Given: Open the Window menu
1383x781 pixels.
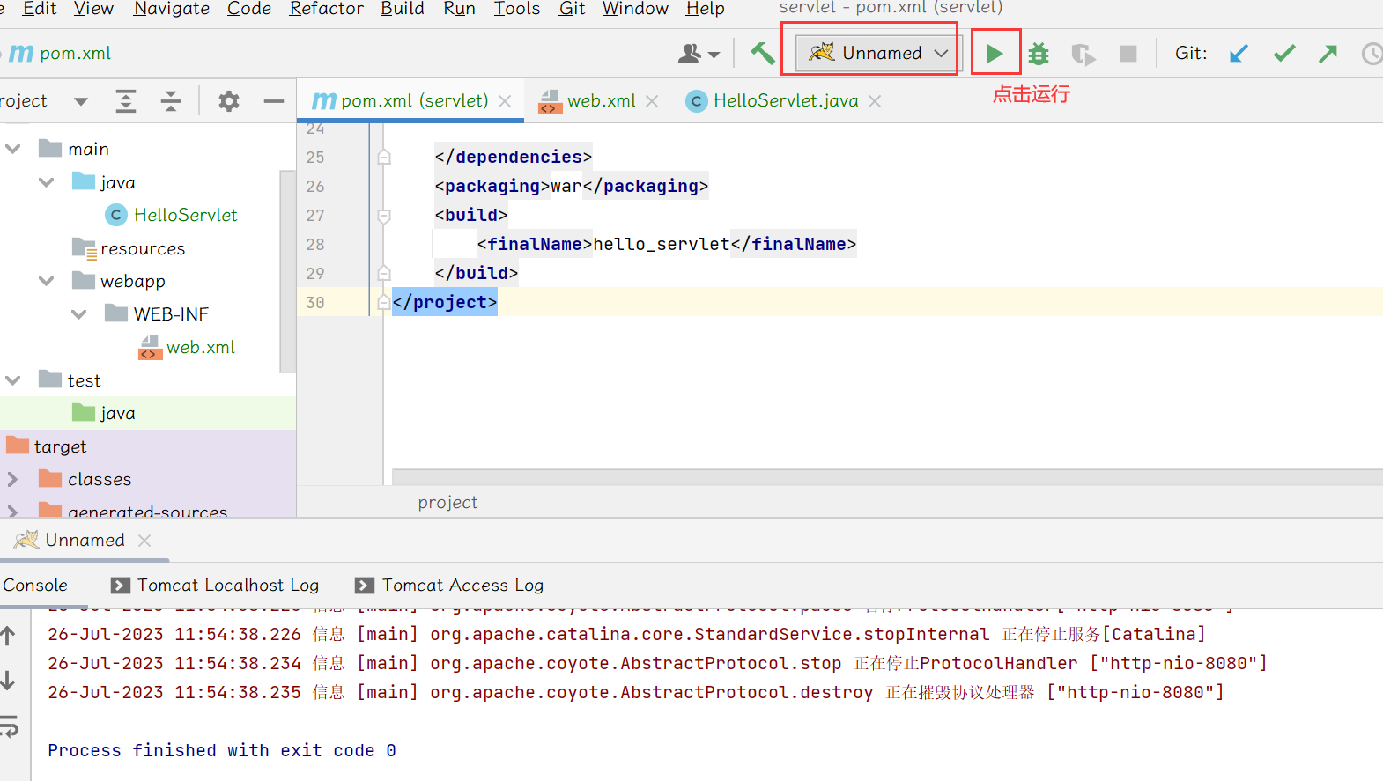Looking at the screenshot, I should coord(635,9).
